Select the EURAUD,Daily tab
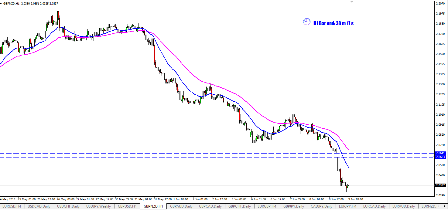The width and height of the screenshot is (448, 210). (404, 206)
